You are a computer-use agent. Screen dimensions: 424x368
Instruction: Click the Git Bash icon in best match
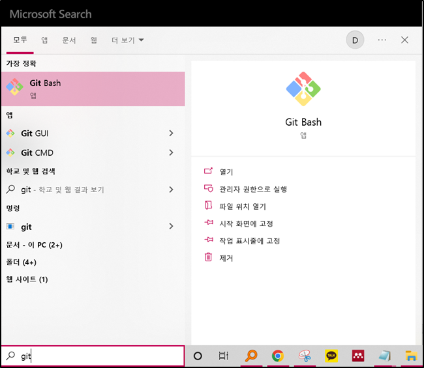coord(14,87)
